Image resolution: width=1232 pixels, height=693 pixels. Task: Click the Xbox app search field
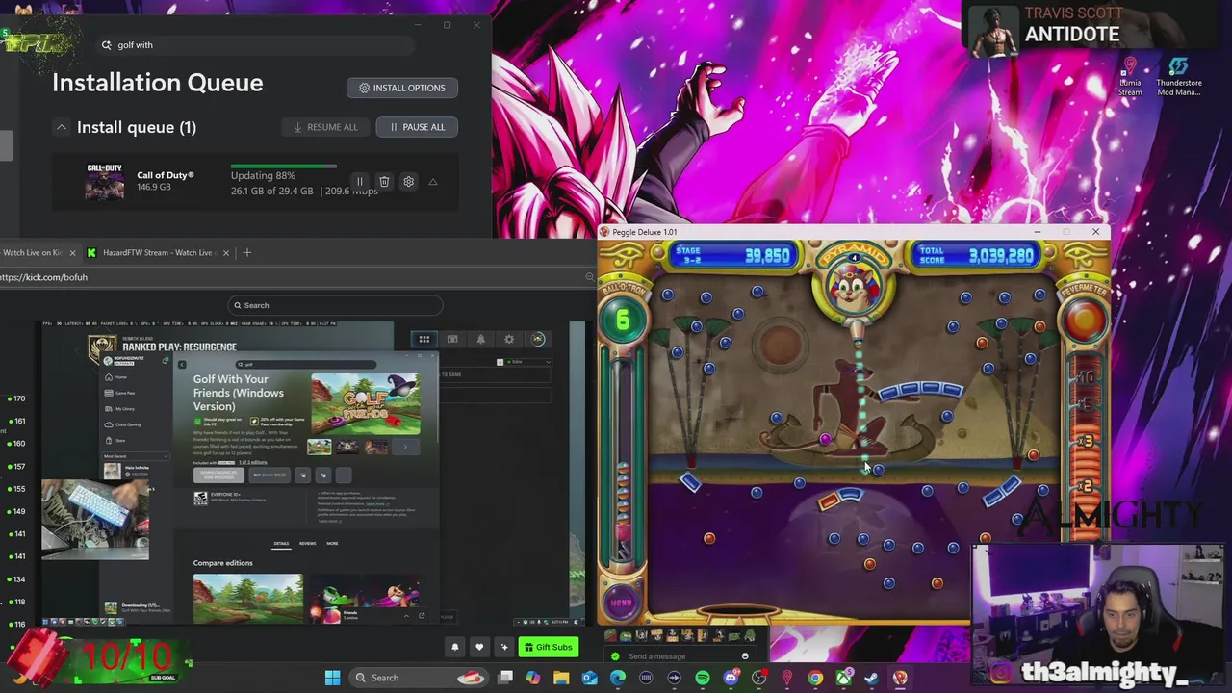point(255,45)
